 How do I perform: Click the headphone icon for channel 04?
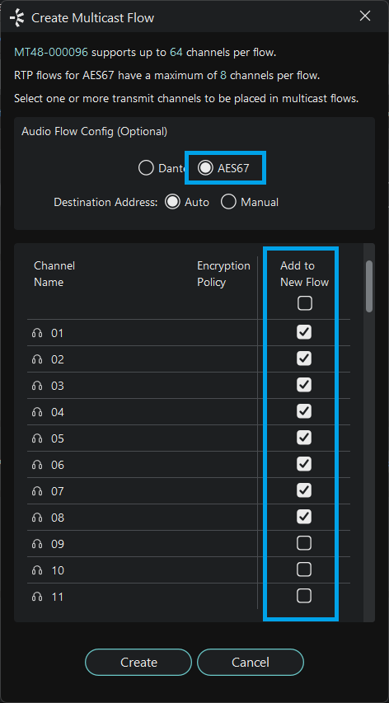pos(37,412)
